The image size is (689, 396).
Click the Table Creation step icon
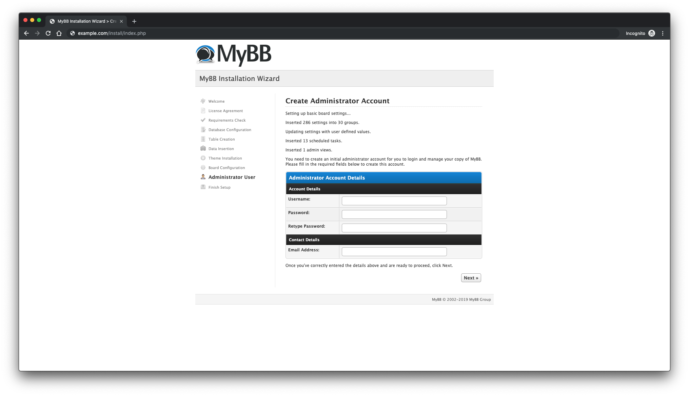coord(203,139)
